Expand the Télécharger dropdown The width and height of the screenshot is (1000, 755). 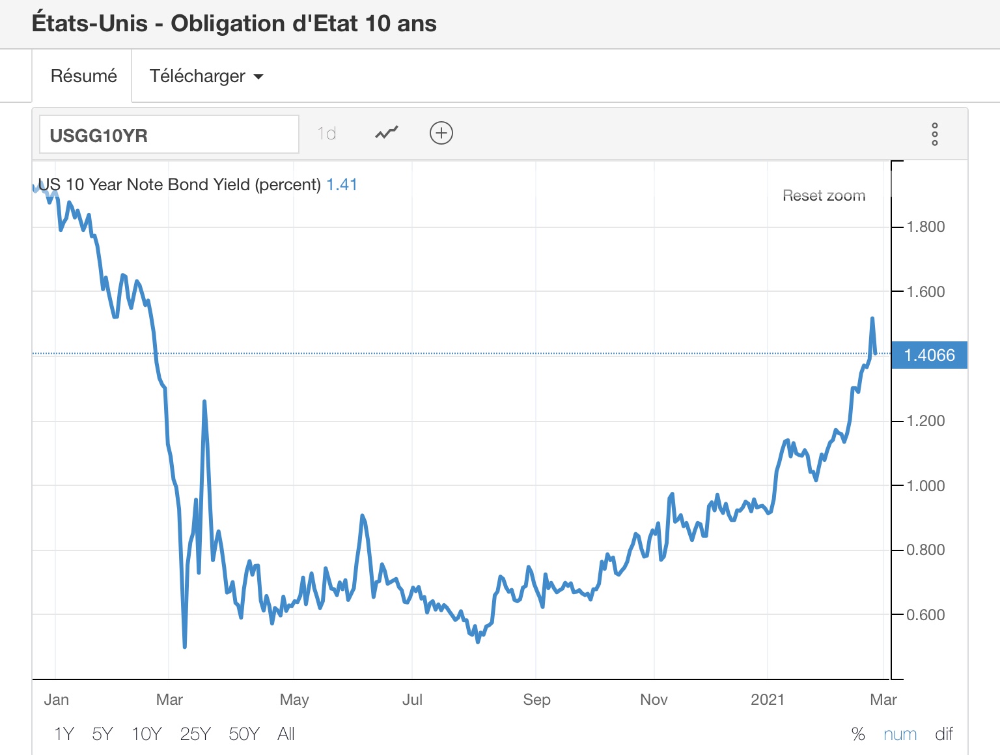(206, 76)
